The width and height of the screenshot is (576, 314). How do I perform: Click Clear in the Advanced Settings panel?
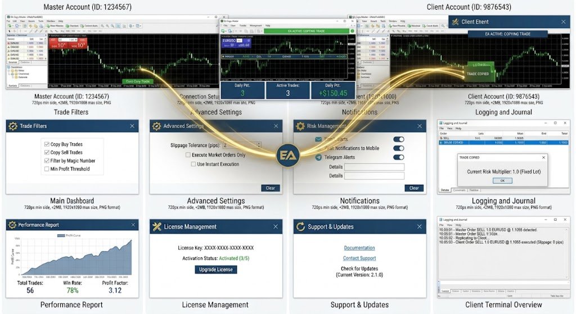pyautogui.click(x=271, y=188)
